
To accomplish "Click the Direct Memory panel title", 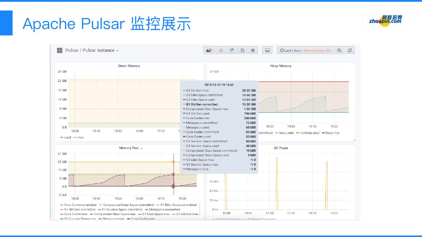I will [129, 66].
